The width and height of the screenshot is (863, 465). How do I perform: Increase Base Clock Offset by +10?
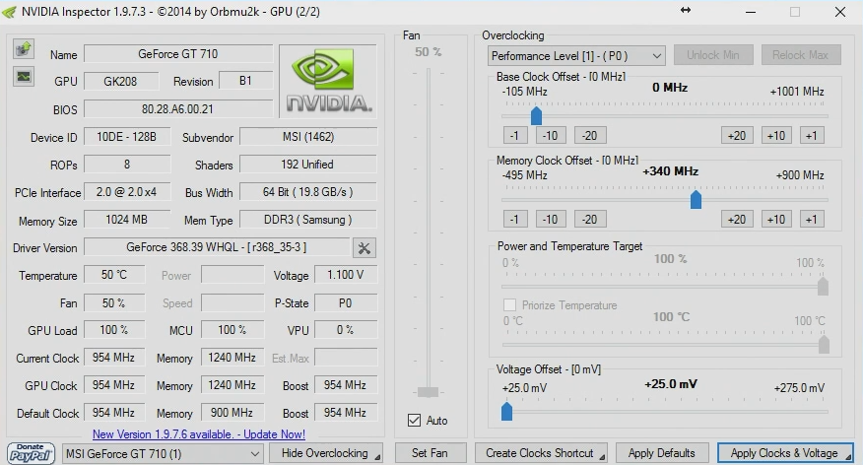click(776, 135)
